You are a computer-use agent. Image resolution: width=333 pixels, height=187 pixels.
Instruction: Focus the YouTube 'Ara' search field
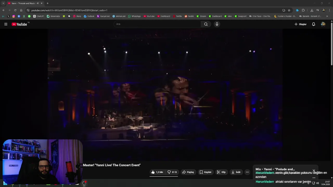click(157, 24)
